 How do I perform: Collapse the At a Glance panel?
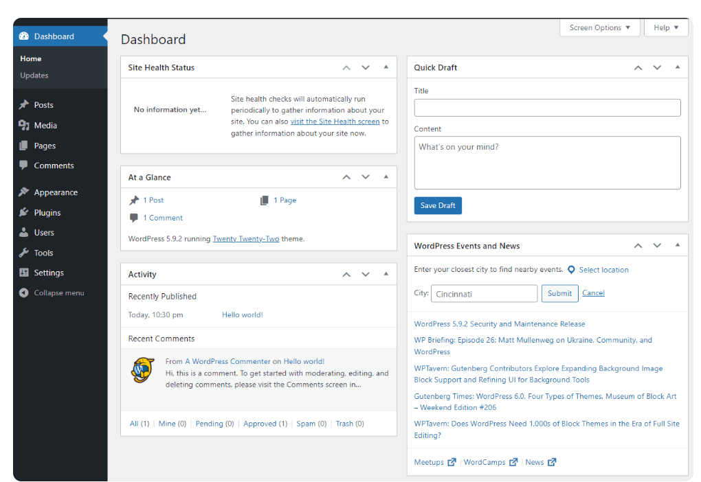coord(386,177)
